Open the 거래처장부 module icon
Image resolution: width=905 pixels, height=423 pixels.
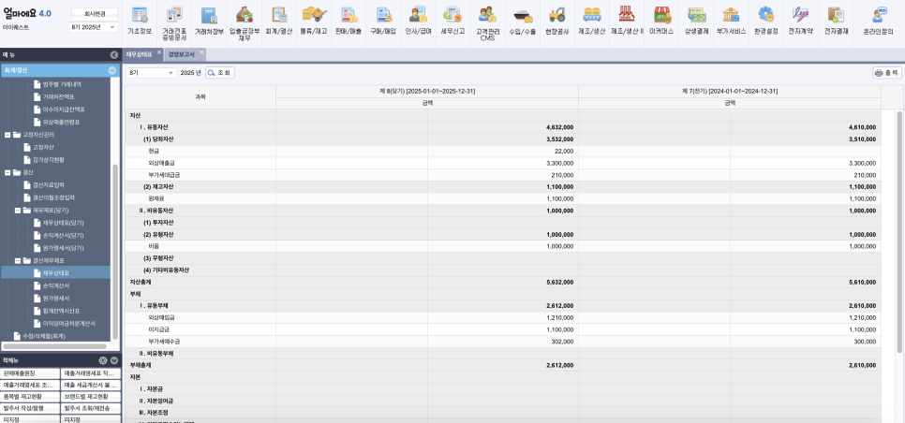coord(209,16)
